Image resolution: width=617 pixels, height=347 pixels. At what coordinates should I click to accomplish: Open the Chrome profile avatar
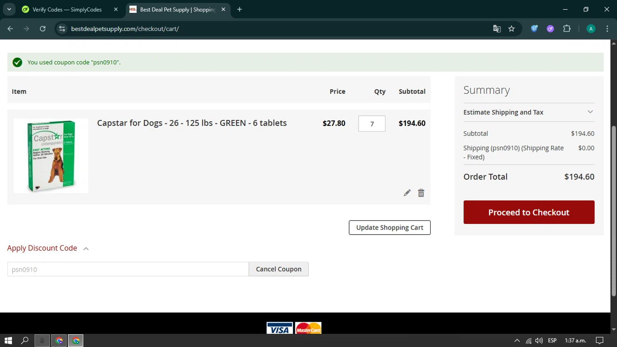click(x=591, y=29)
